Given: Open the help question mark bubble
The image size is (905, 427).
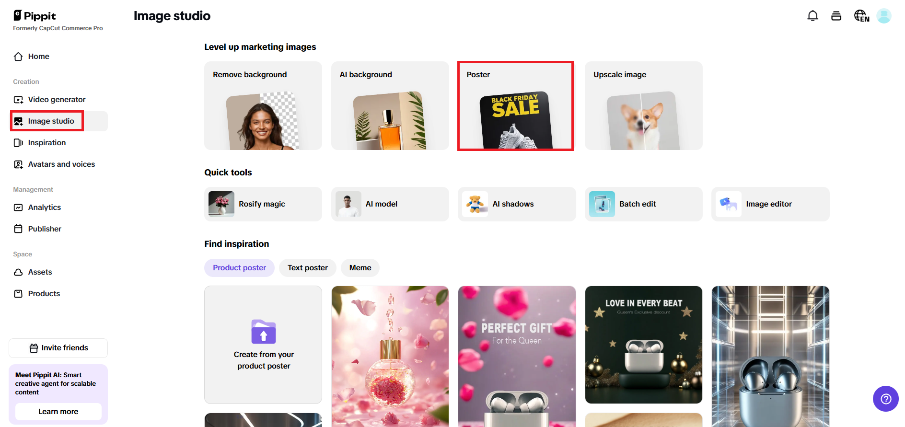Looking at the screenshot, I should pyautogui.click(x=885, y=399).
